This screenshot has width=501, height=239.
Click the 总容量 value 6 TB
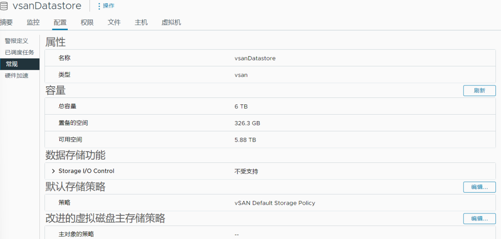[241, 106]
